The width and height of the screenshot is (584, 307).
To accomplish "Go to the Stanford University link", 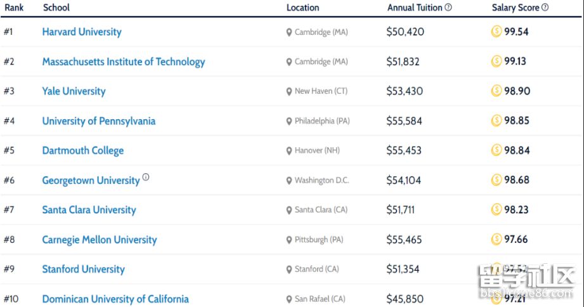I will tap(83, 269).
